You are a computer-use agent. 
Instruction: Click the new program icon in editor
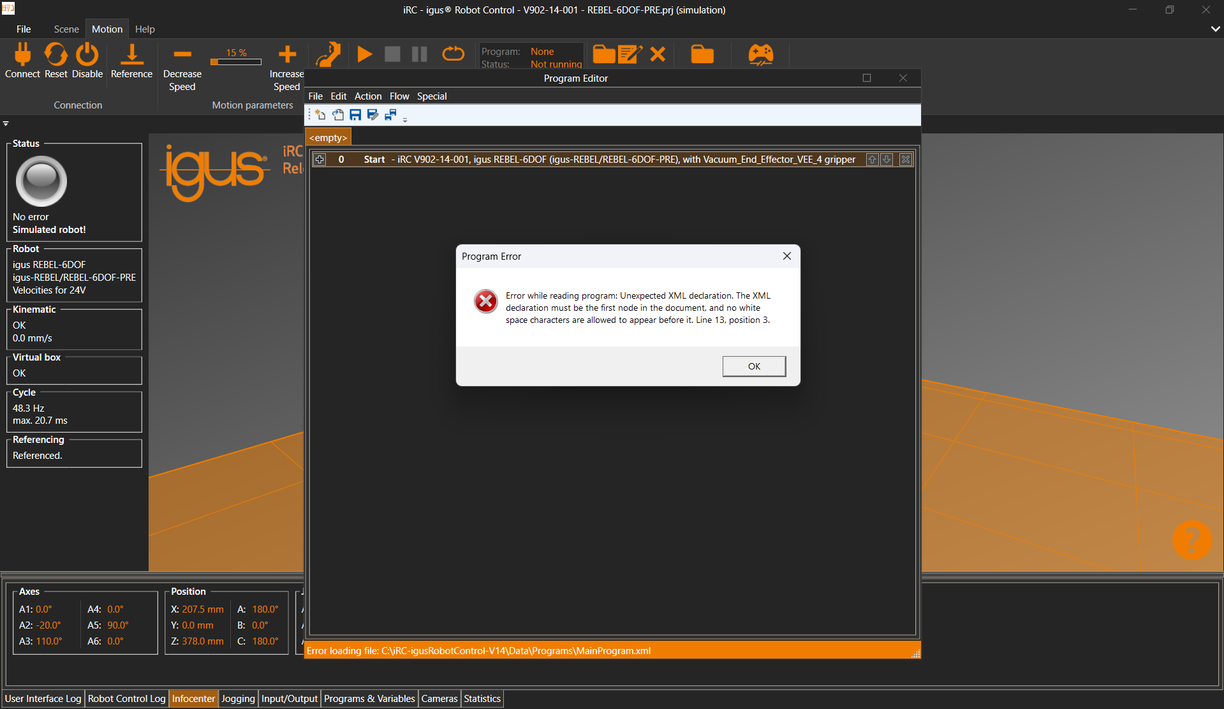tap(320, 115)
